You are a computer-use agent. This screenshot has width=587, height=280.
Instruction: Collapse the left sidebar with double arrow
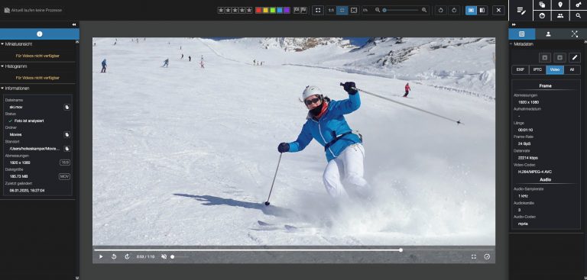tap(73, 24)
